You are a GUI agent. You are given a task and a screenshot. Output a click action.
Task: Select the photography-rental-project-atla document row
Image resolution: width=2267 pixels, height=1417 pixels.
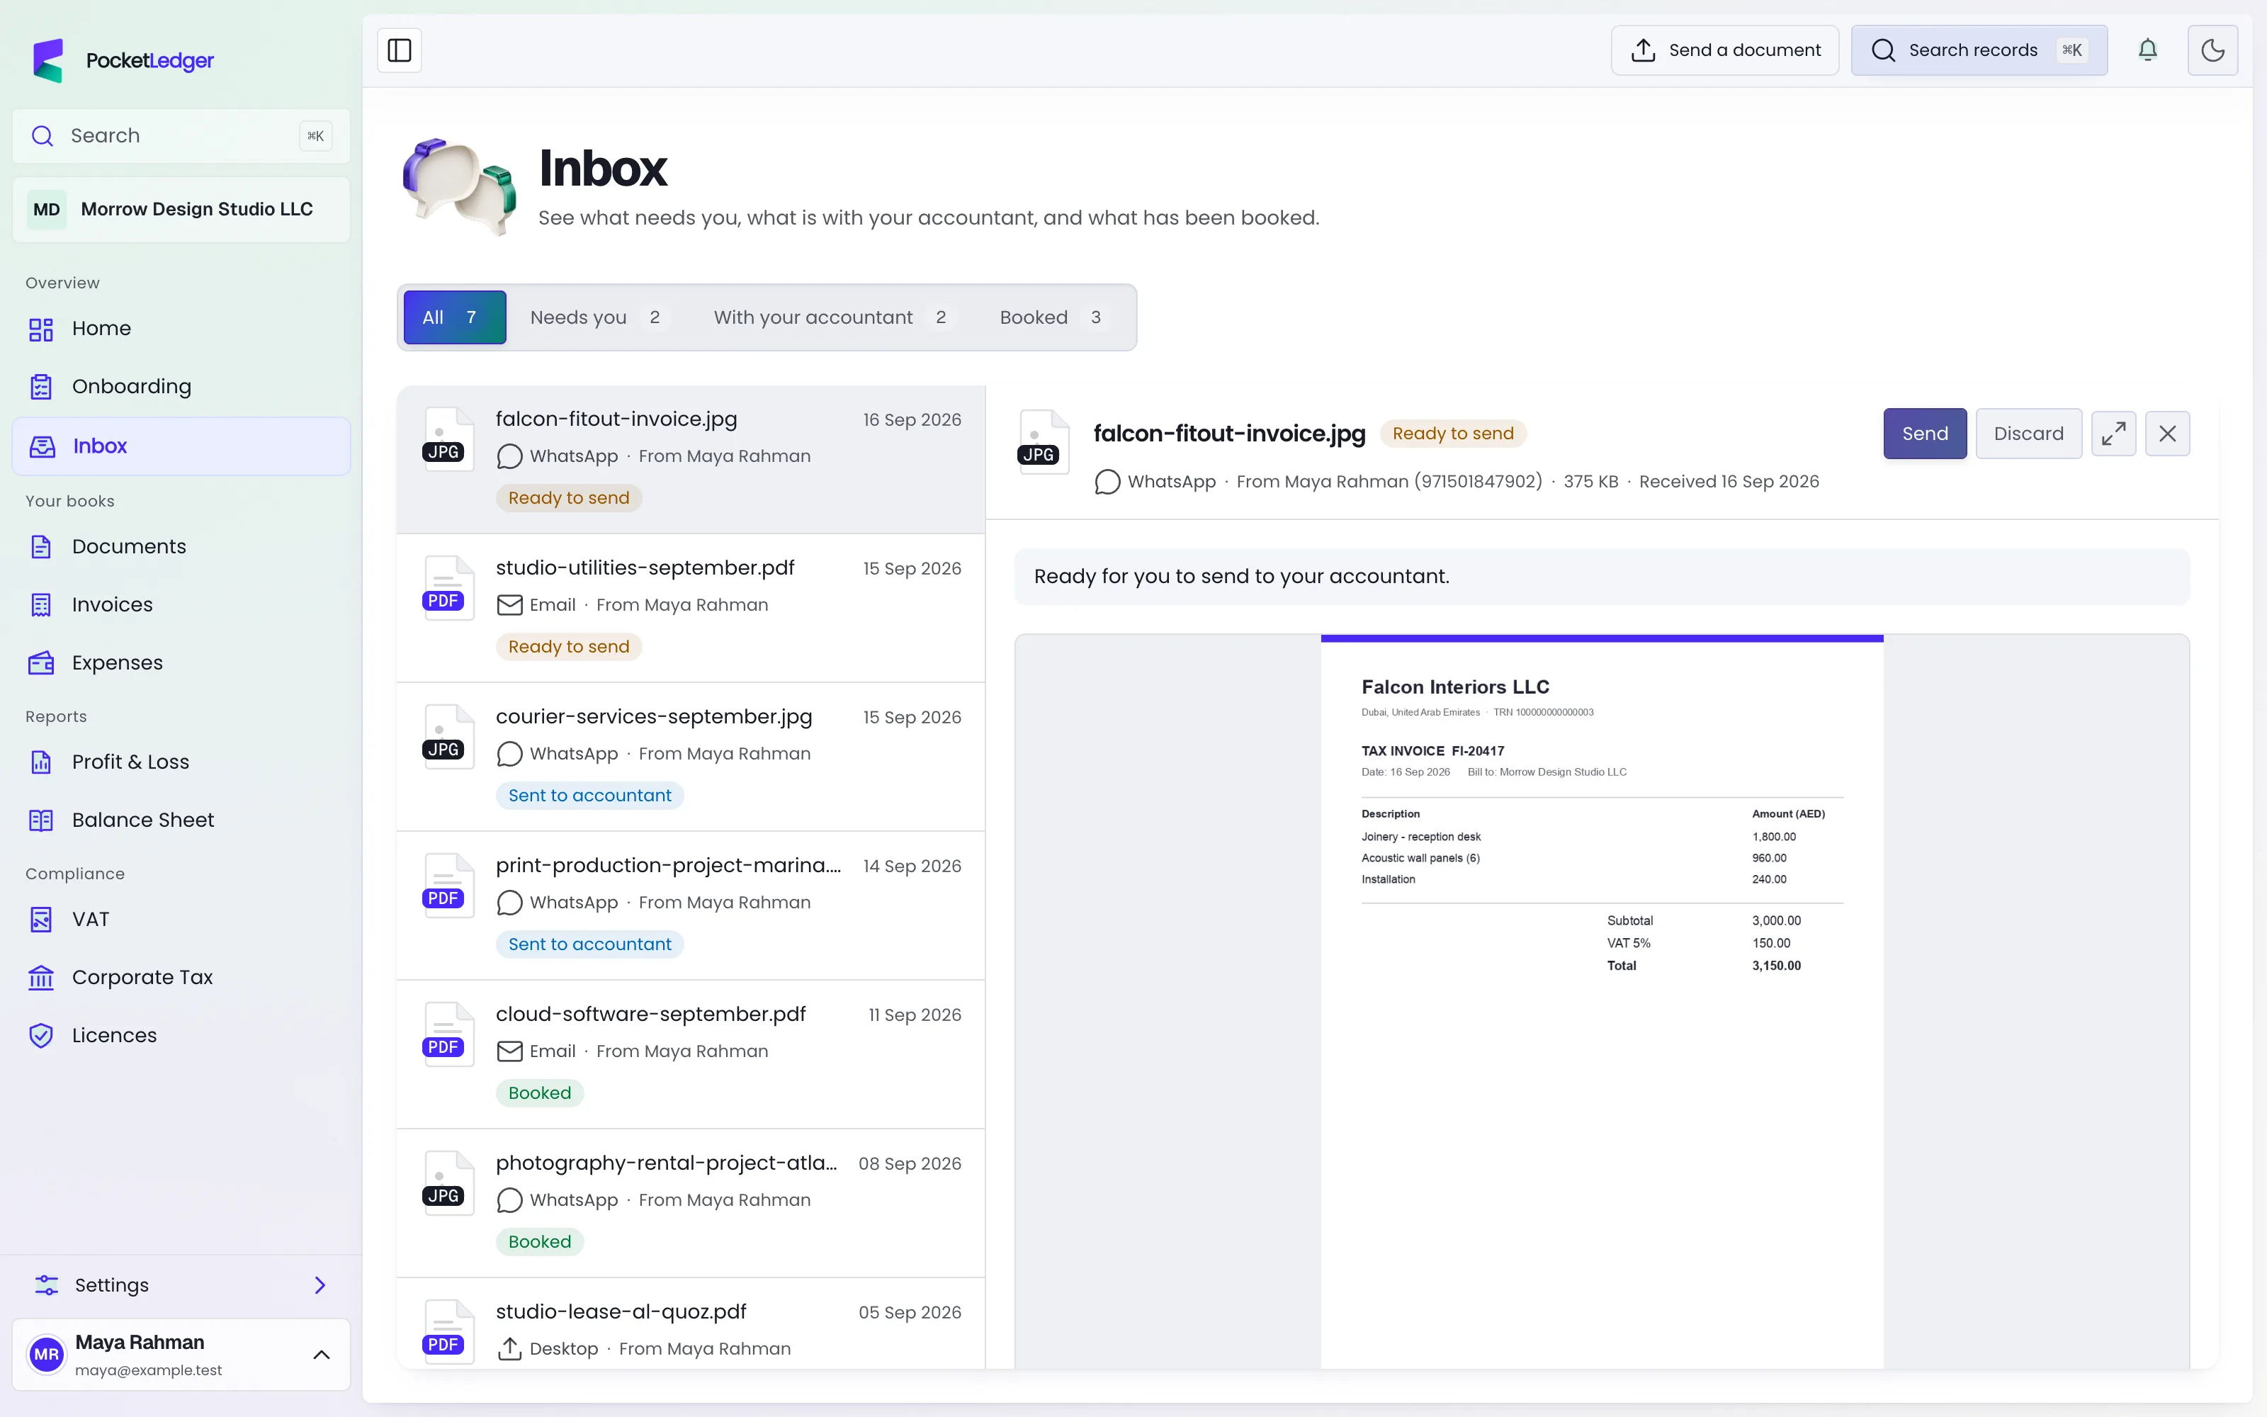click(691, 1203)
